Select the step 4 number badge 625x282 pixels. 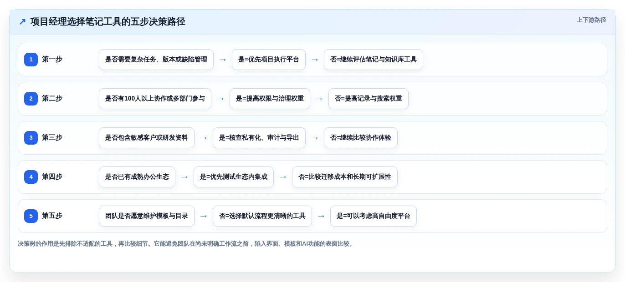pyautogui.click(x=31, y=177)
